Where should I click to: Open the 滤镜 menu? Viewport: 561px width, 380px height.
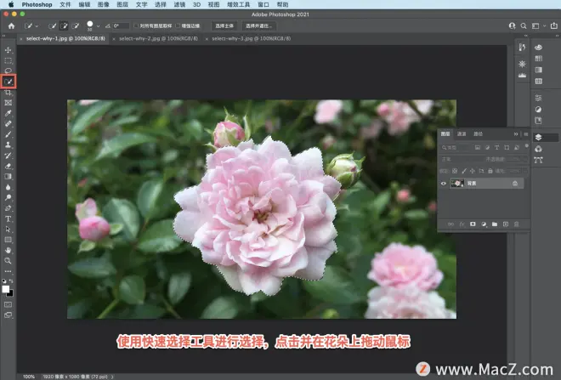(179, 4)
